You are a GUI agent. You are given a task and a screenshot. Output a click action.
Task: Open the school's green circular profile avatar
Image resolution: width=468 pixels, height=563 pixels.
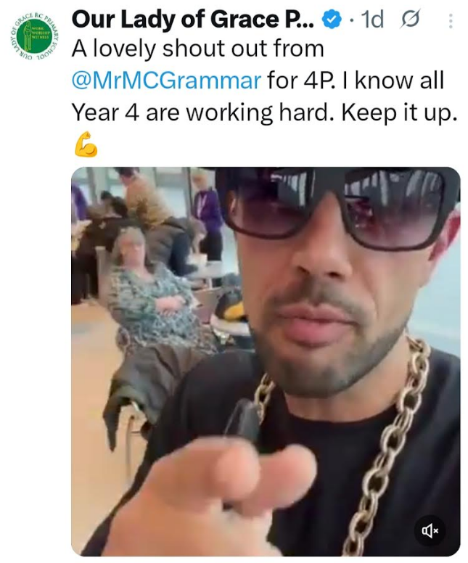click(35, 36)
